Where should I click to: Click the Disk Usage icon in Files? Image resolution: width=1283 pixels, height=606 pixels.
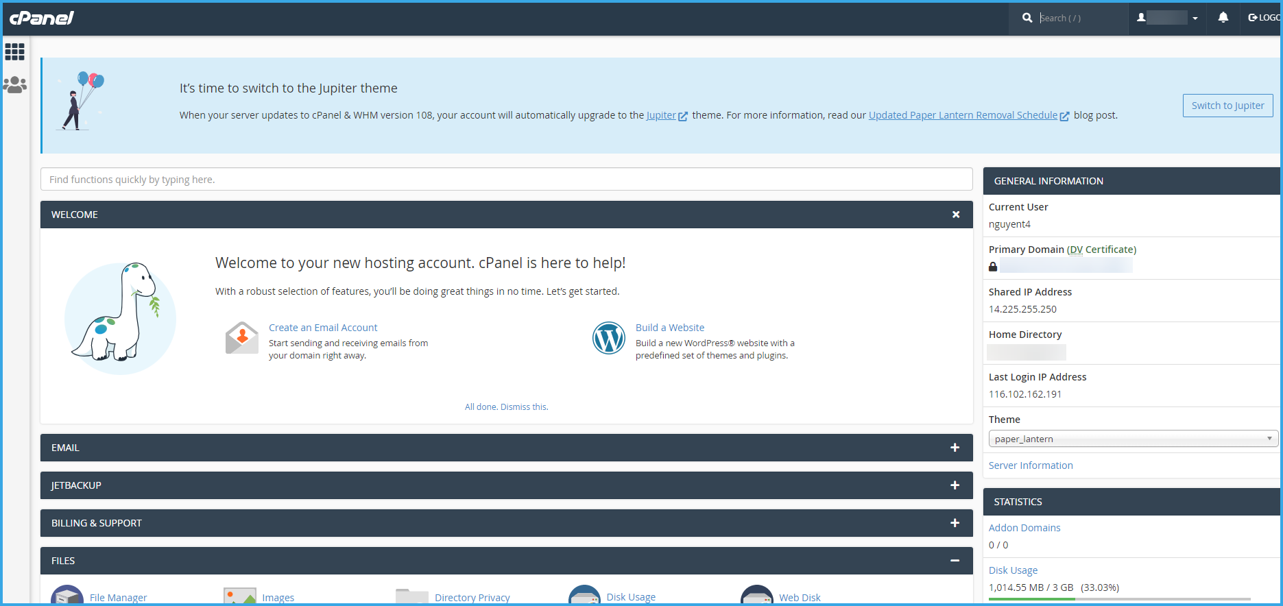pyautogui.click(x=585, y=596)
